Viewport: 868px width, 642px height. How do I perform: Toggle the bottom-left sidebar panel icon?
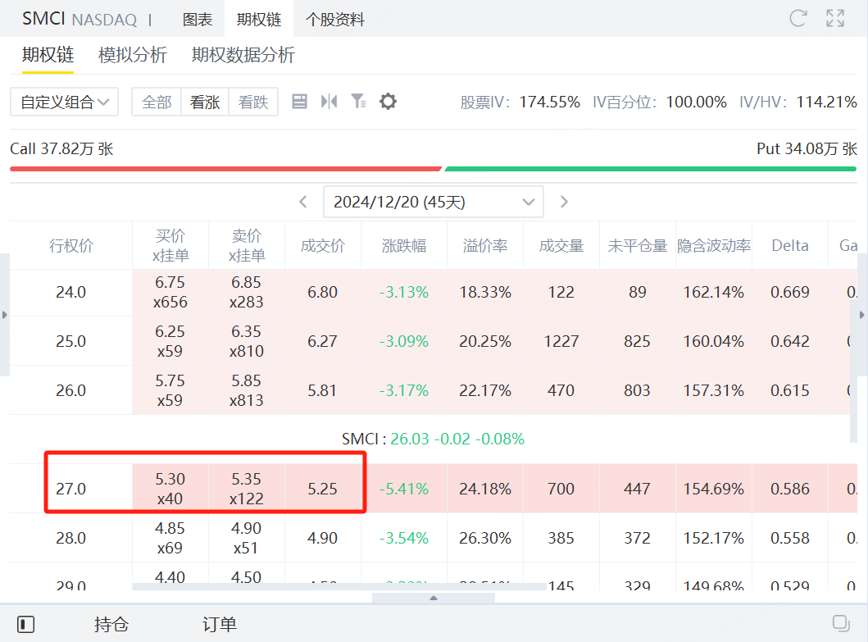pos(25,624)
